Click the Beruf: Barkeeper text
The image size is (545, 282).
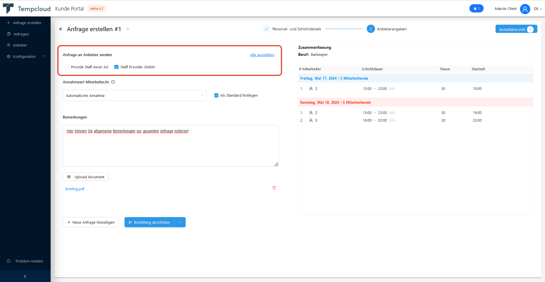click(x=313, y=55)
